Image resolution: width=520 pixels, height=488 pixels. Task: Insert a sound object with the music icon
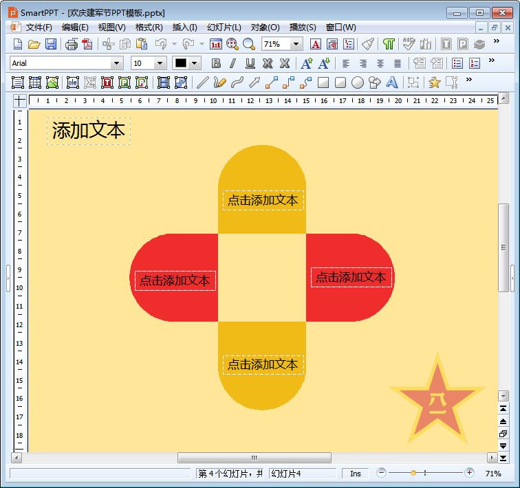coord(181,82)
